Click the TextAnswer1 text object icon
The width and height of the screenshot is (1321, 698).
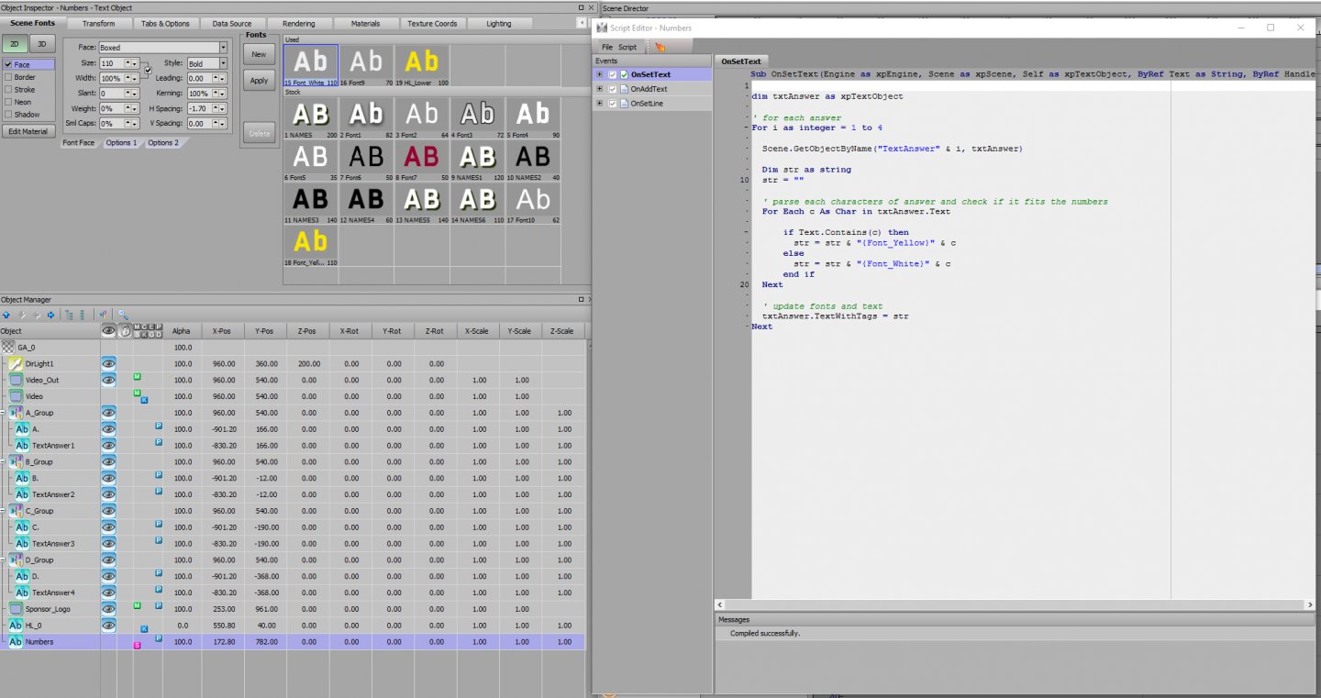pyautogui.click(x=22, y=446)
